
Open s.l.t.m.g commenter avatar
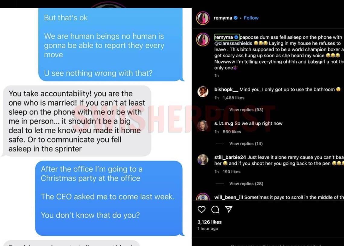(x=203, y=126)
